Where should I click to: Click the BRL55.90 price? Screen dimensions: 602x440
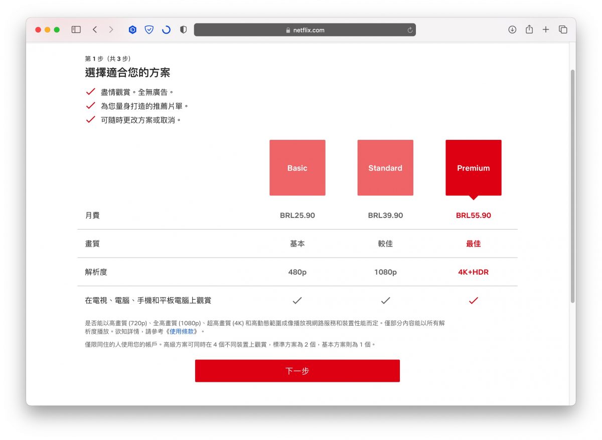pyautogui.click(x=474, y=215)
